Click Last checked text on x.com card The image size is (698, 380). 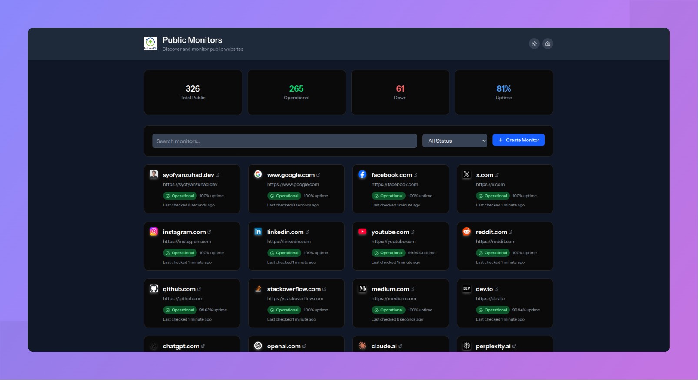point(500,205)
